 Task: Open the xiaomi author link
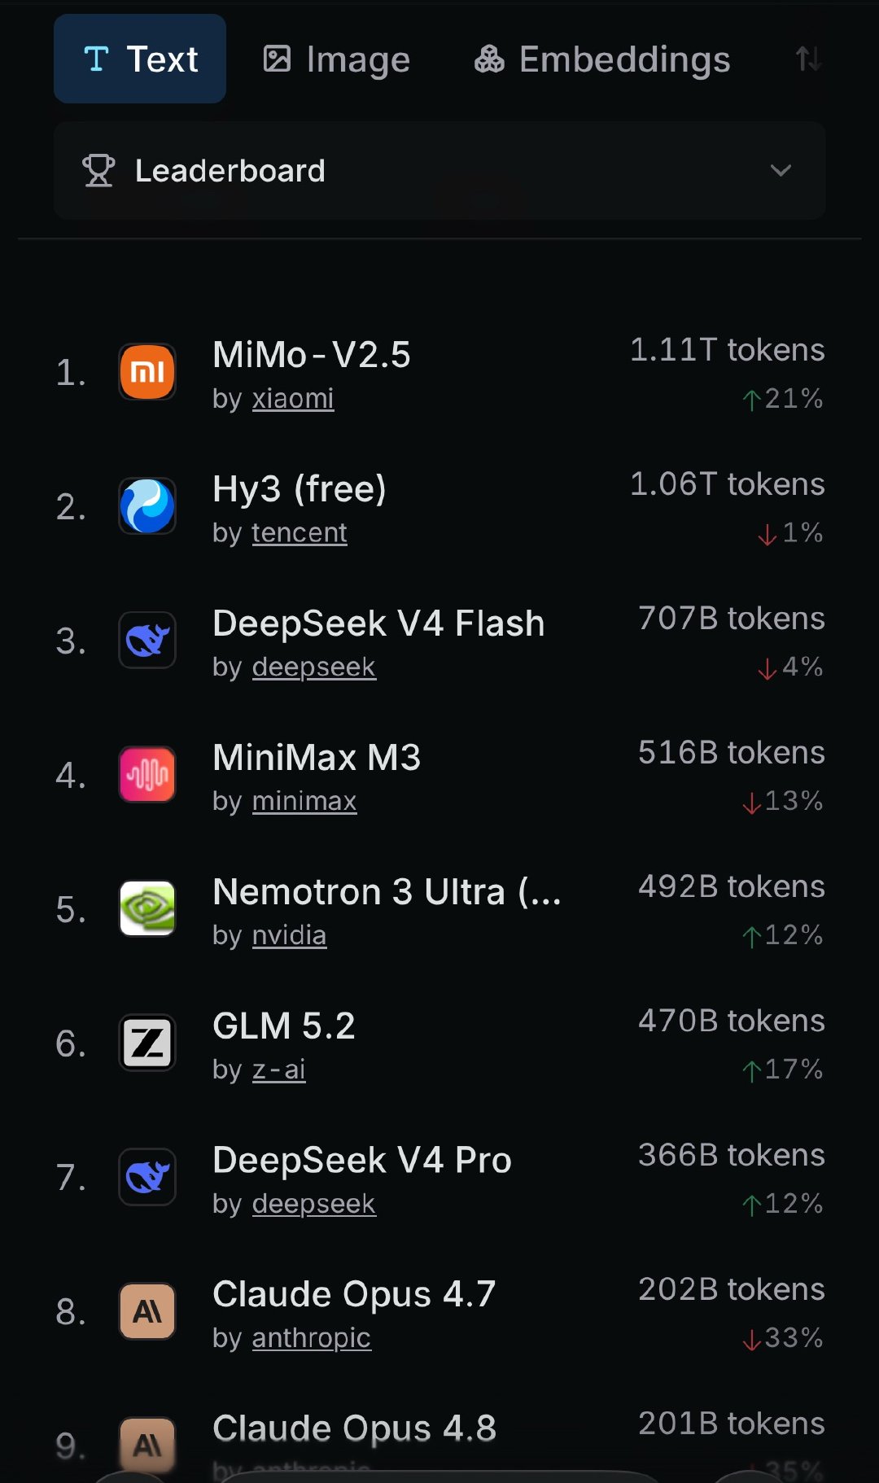293,399
